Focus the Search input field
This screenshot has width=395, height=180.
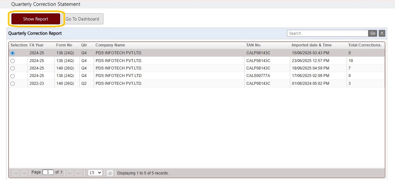click(327, 33)
